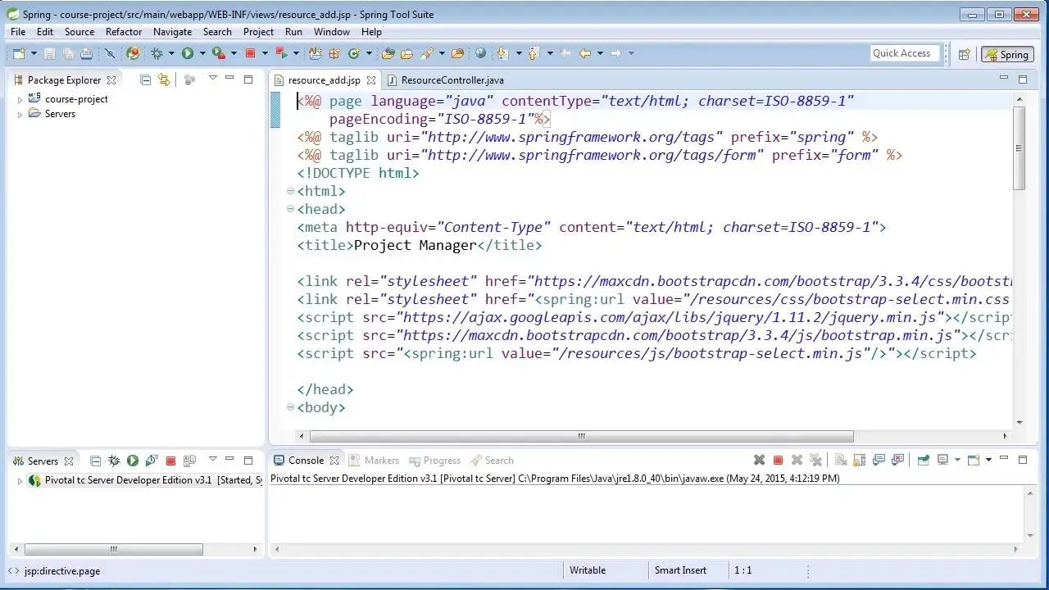Expand the course-project tree node
The width and height of the screenshot is (1049, 590).
[x=20, y=100]
